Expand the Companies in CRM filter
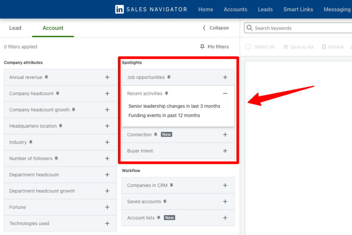 tap(225, 185)
